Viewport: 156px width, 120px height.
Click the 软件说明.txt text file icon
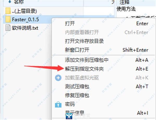[x=8, y=28]
